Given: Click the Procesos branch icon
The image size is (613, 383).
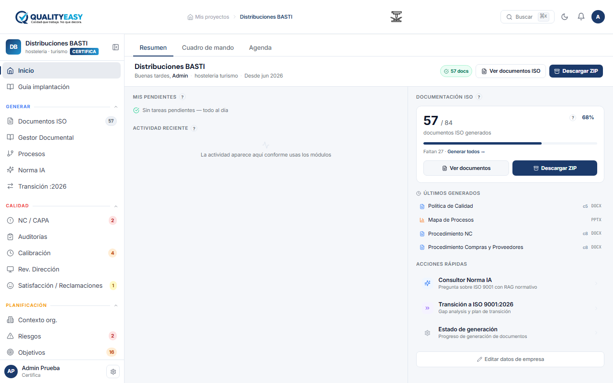Looking at the screenshot, I should click(x=10, y=154).
